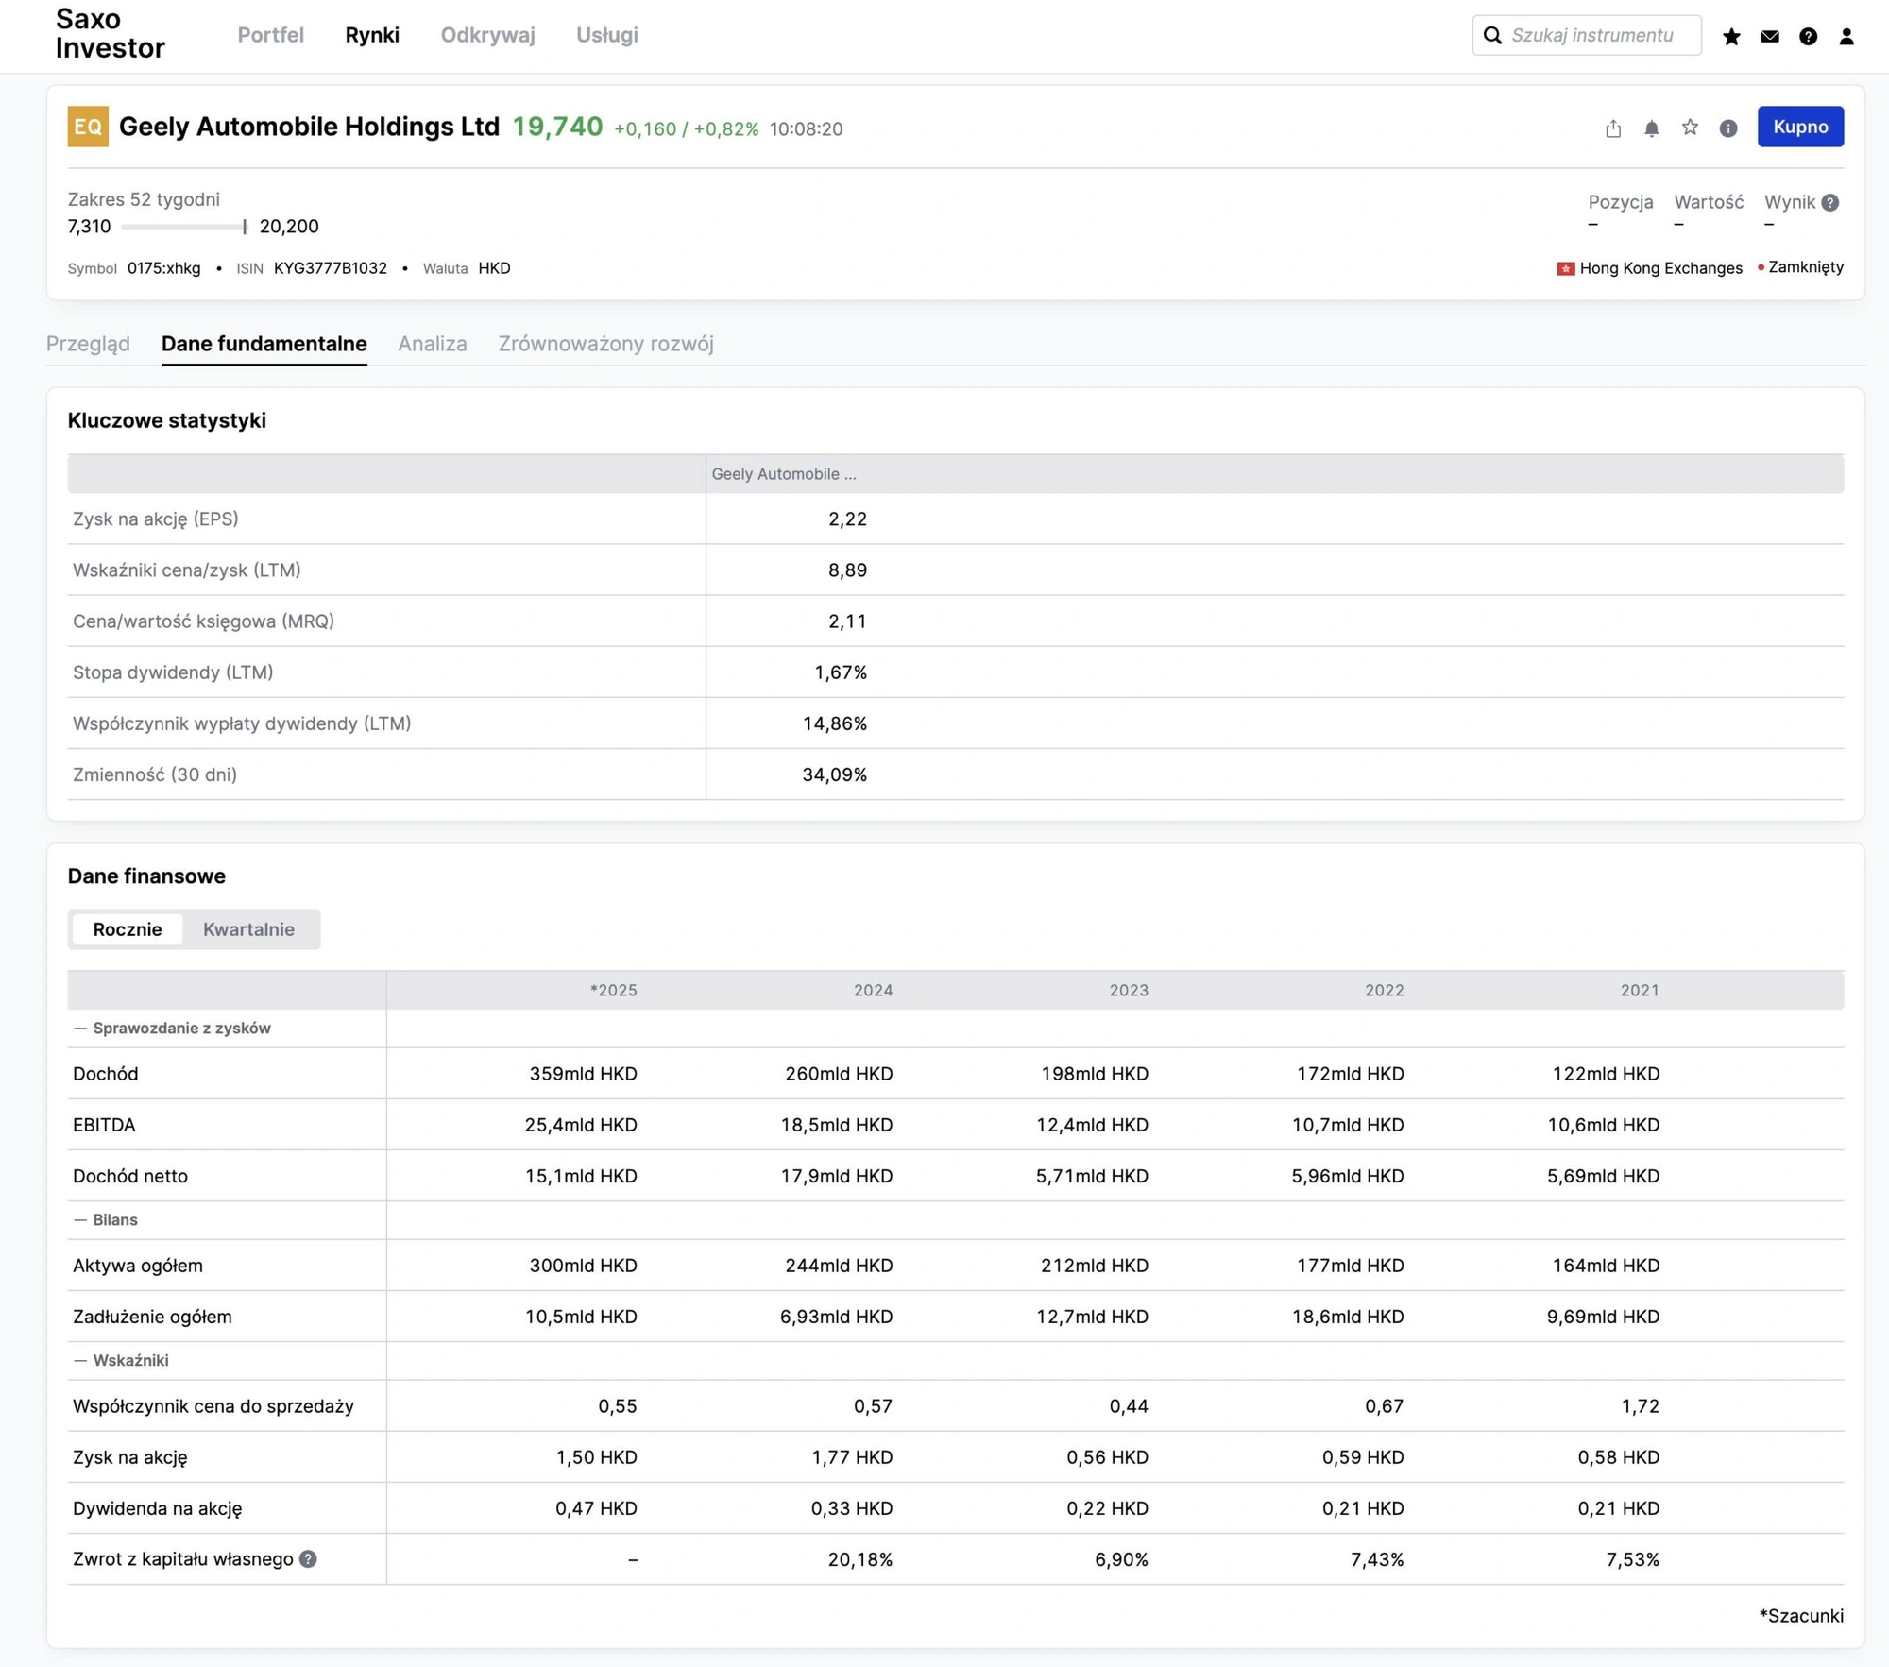Click the help icon next to Wynik
This screenshot has height=1667, width=1889.
point(1830,202)
